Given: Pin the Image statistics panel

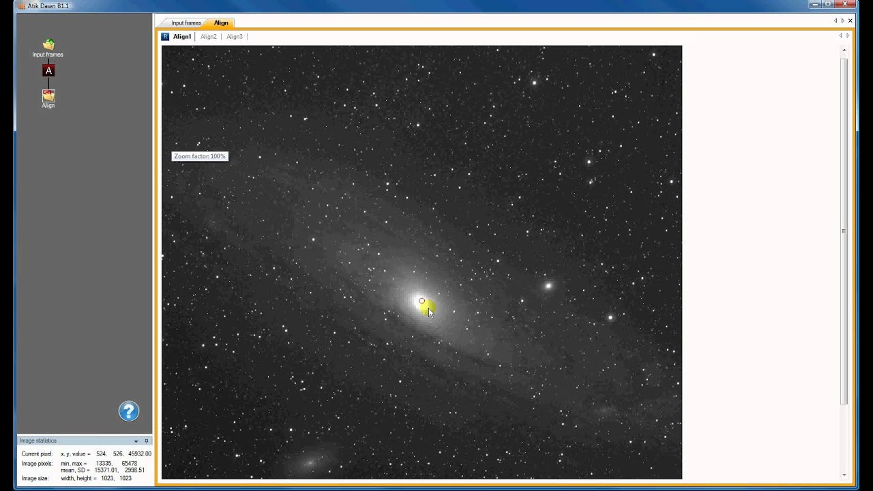Looking at the screenshot, I should (x=146, y=441).
